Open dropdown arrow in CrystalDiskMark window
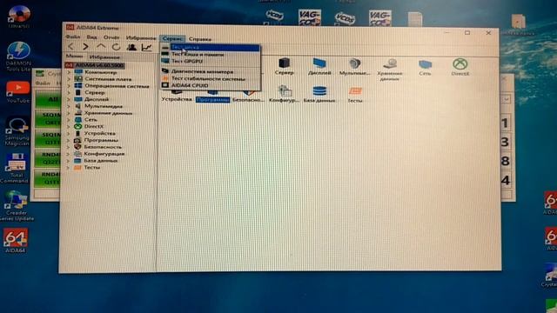This screenshot has width=557, height=313. tap(507, 99)
